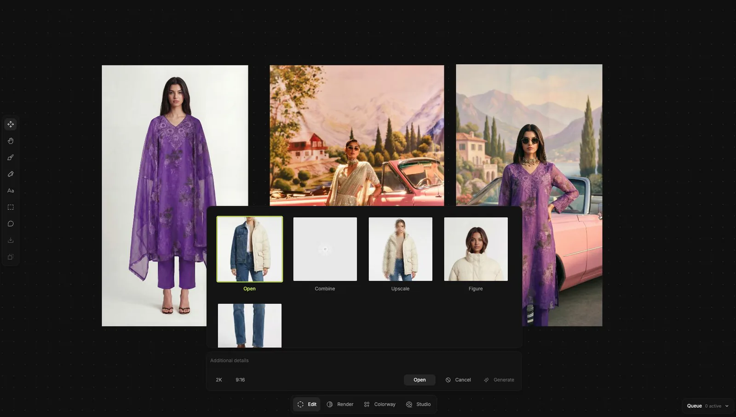Click the '0 active' queue status

[713, 406]
